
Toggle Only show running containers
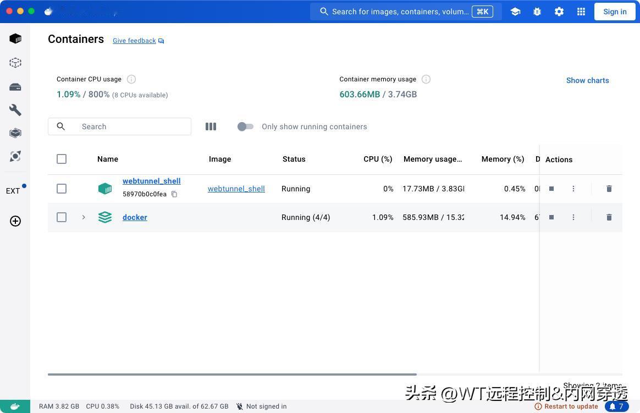[x=245, y=126]
